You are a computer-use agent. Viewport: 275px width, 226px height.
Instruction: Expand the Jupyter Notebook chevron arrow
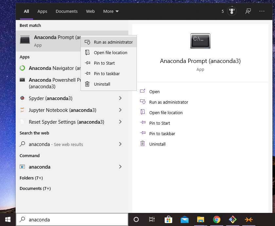pos(120,110)
